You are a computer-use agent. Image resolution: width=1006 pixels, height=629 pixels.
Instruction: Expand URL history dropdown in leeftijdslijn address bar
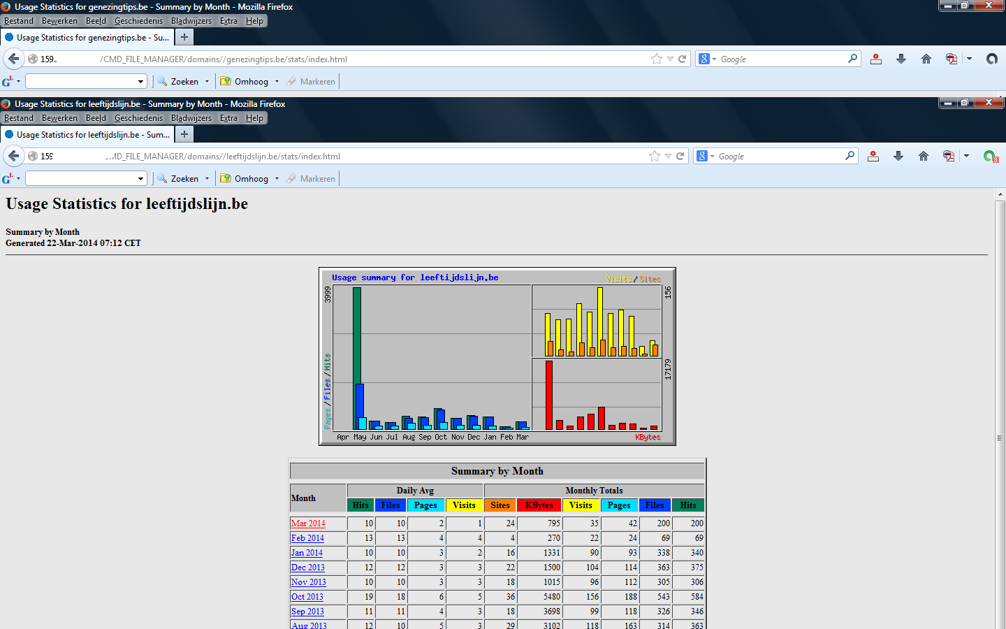click(668, 157)
